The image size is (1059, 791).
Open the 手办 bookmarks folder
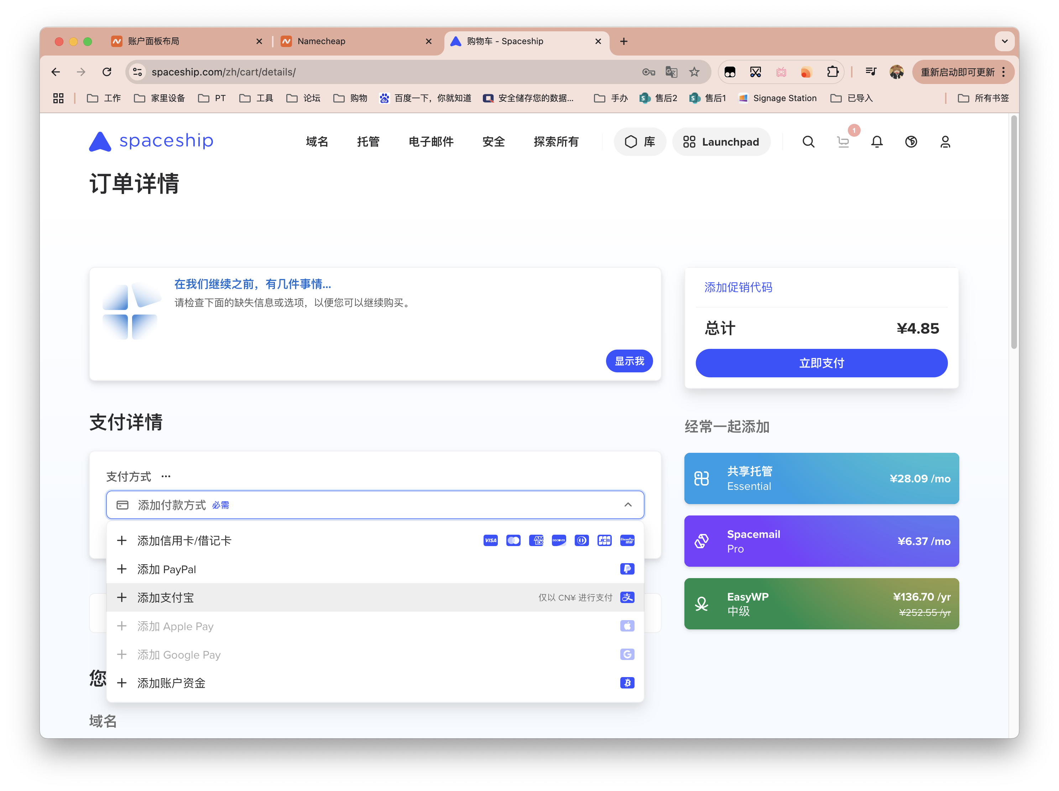coord(610,98)
